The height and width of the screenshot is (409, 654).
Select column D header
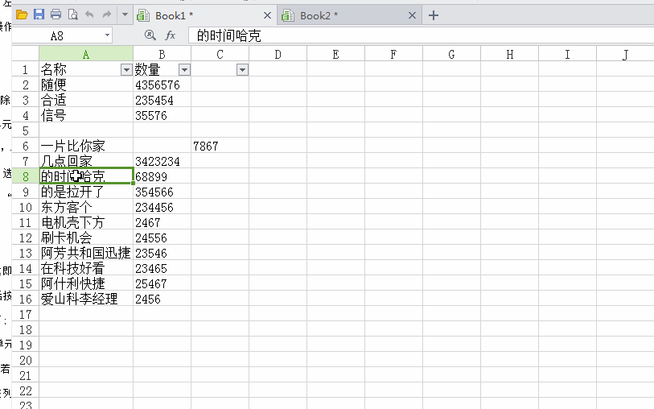278,54
